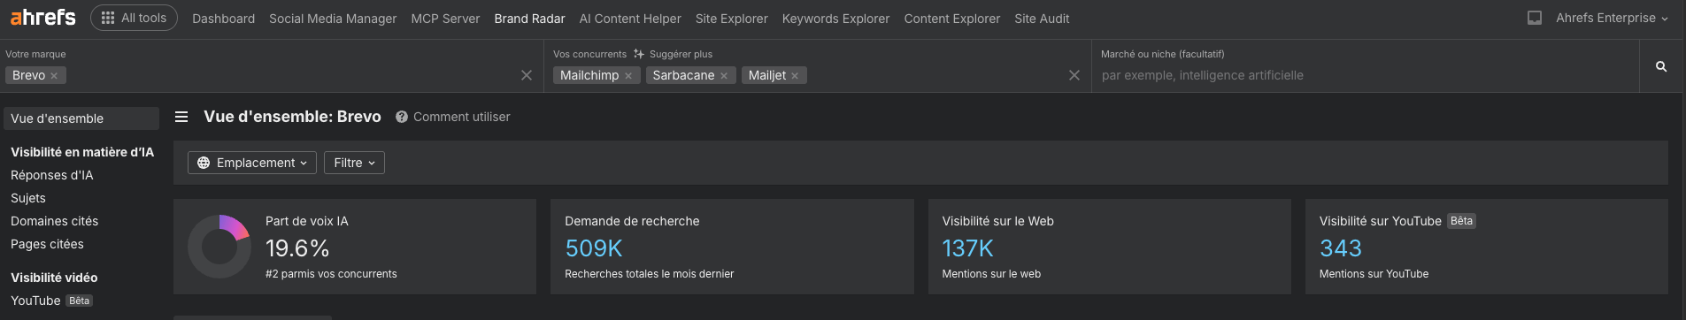Open Ahrefs Enterprise account dropdown
Image resolution: width=1686 pixels, height=320 pixels.
tap(1612, 18)
